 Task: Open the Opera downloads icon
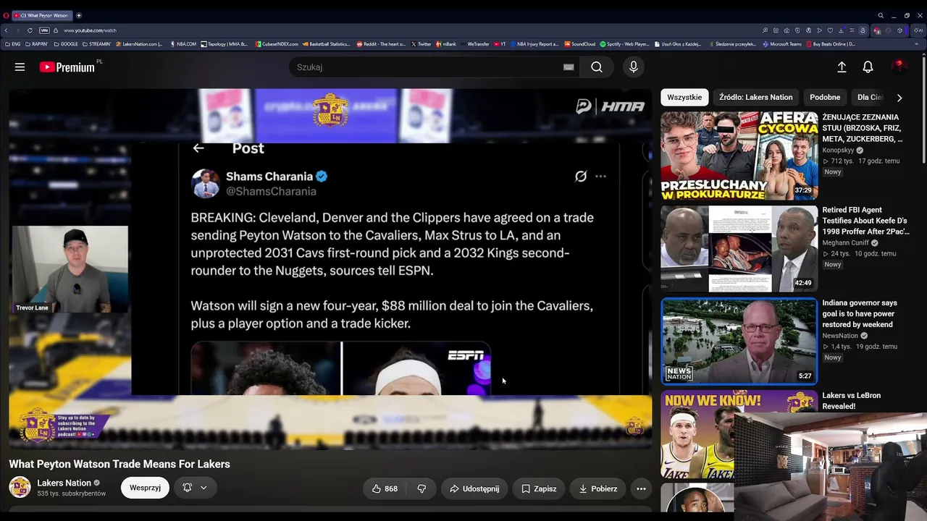coord(840,30)
